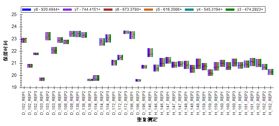Click the dark red y6 legend swatch
The height and width of the screenshot is (126, 279).
108,10
